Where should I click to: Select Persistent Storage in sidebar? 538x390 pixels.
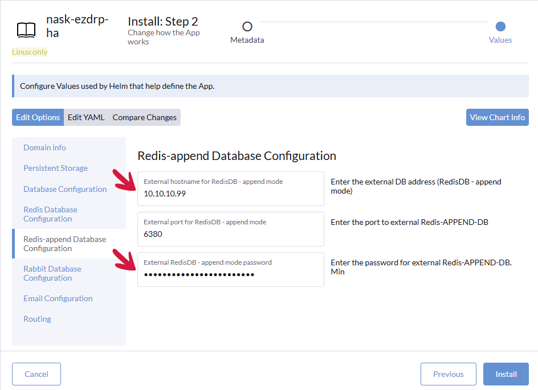[55, 168]
